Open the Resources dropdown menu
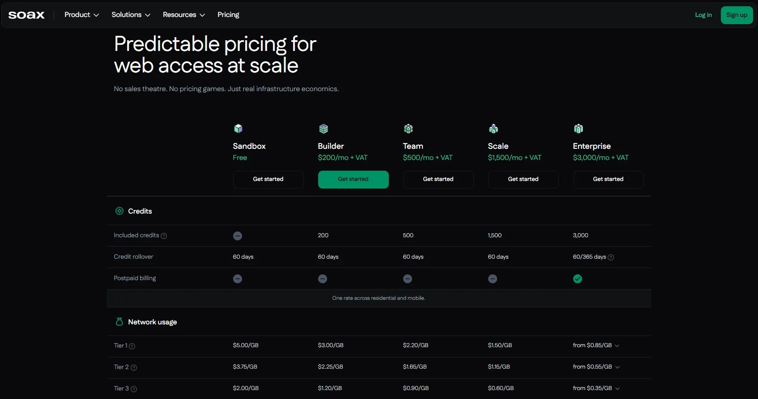 (184, 15)
